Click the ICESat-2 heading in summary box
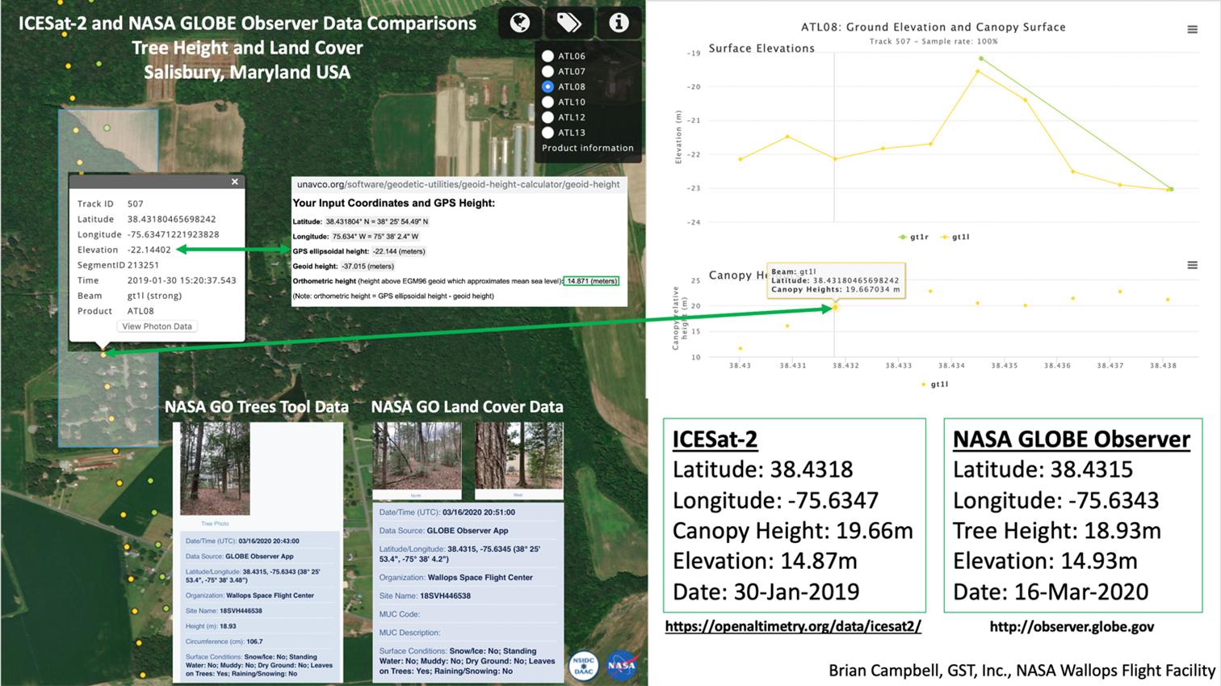This screenshot has width=1221, height=686. (x=715, y=439)
